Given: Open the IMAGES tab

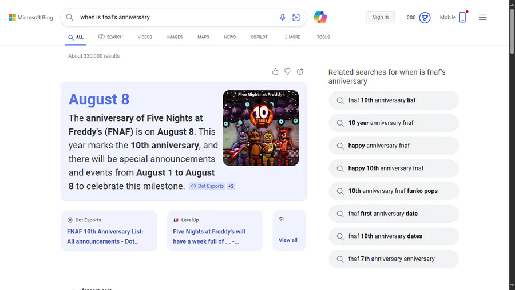Looking at the screenshot, I should [175, 37].
